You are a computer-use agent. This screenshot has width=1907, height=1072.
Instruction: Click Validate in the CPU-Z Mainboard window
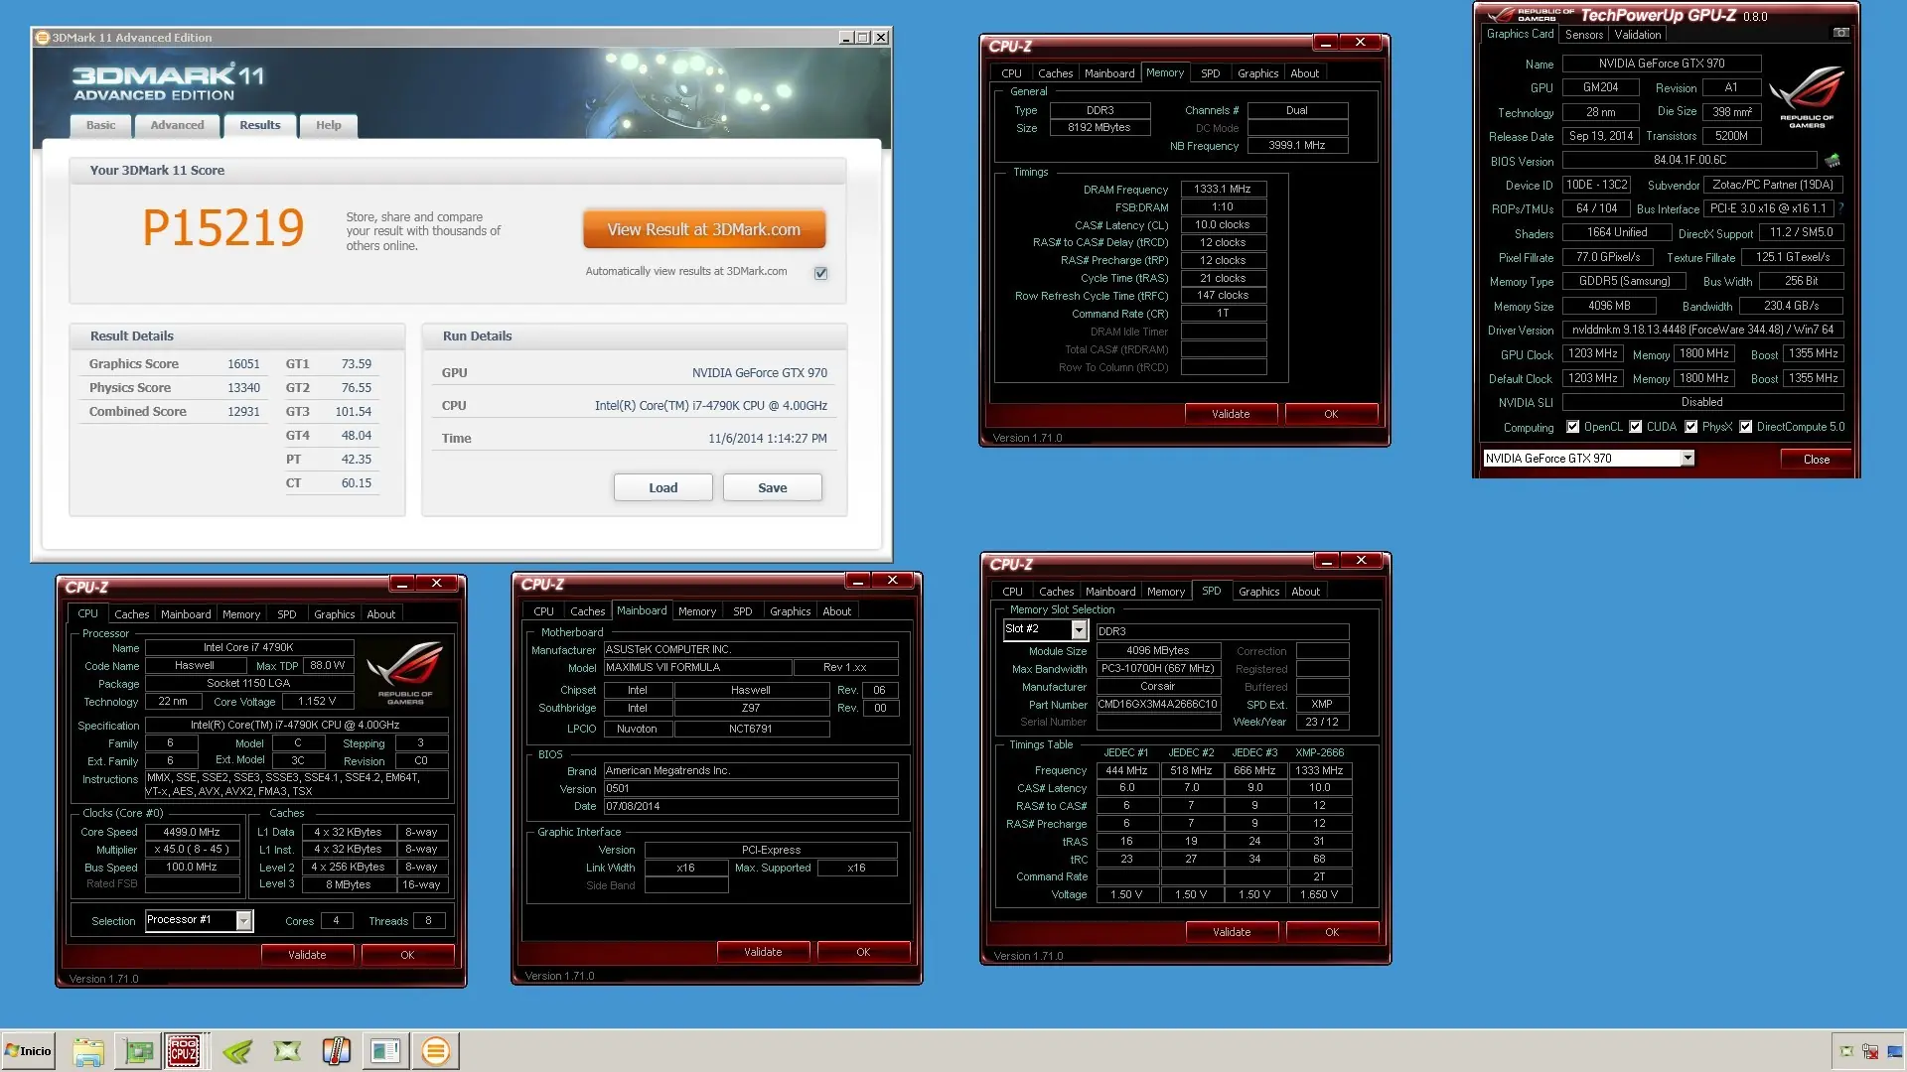(763, 952)
